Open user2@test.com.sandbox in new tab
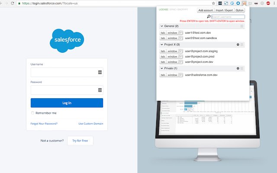 [163, 38]
